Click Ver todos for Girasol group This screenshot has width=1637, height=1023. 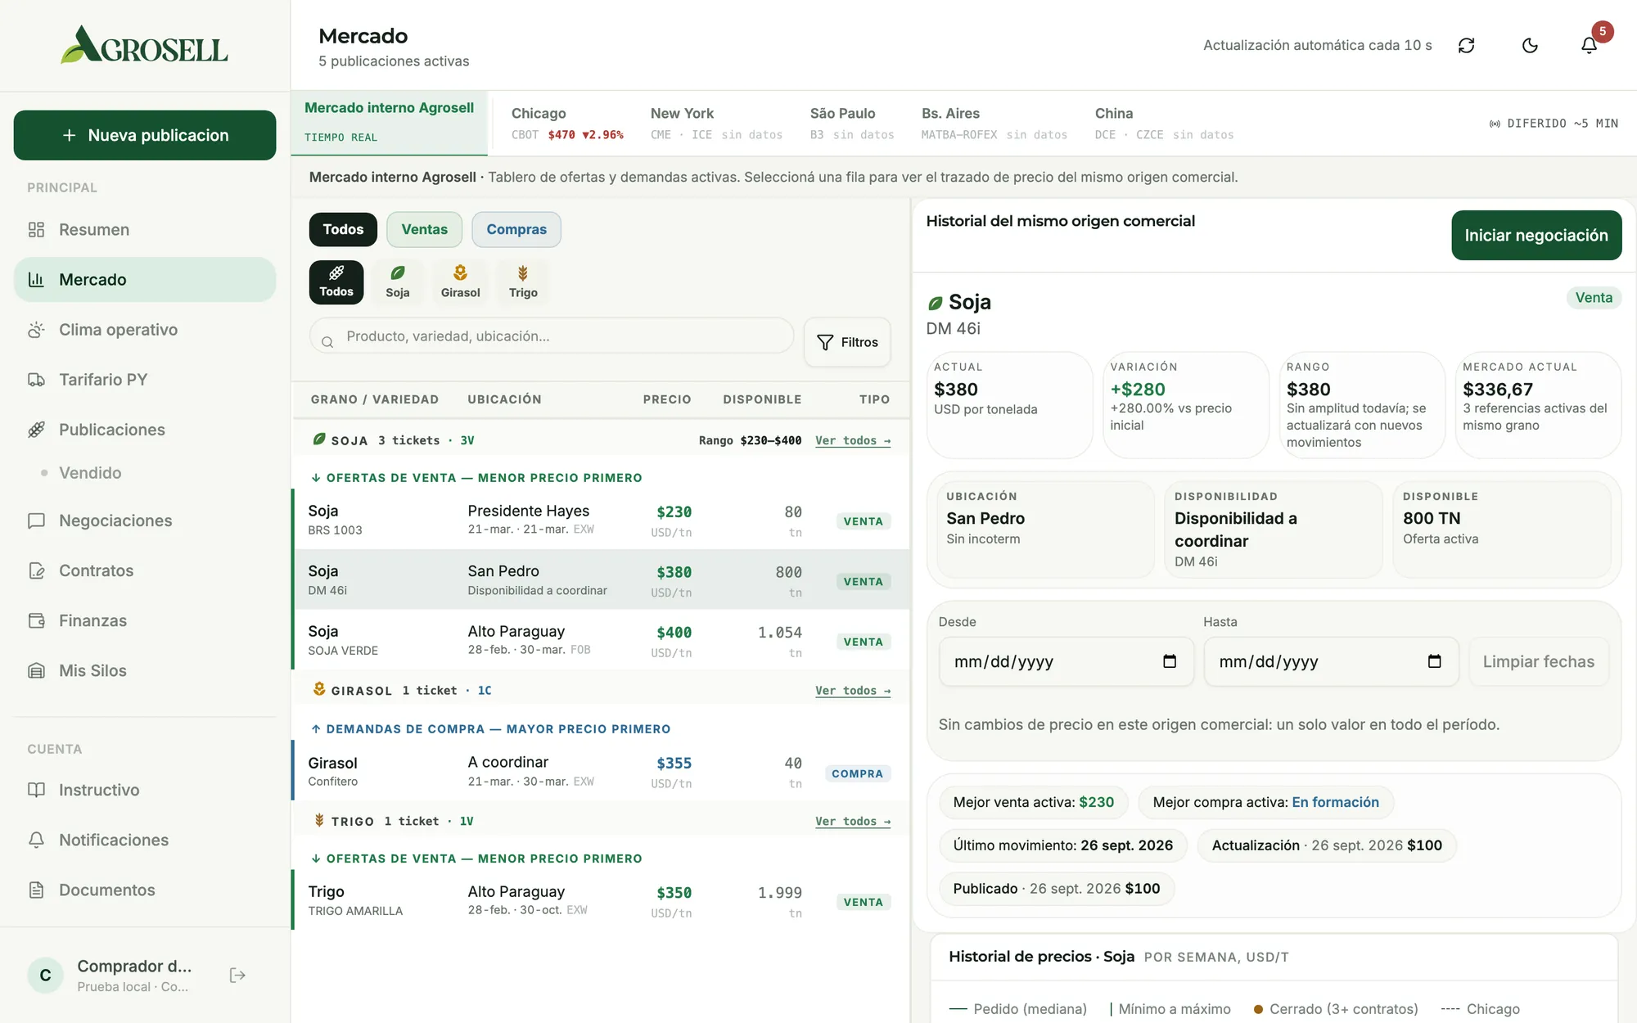853,691
